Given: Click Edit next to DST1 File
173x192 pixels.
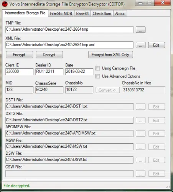Looking at the screenshot, I should 157,107.
